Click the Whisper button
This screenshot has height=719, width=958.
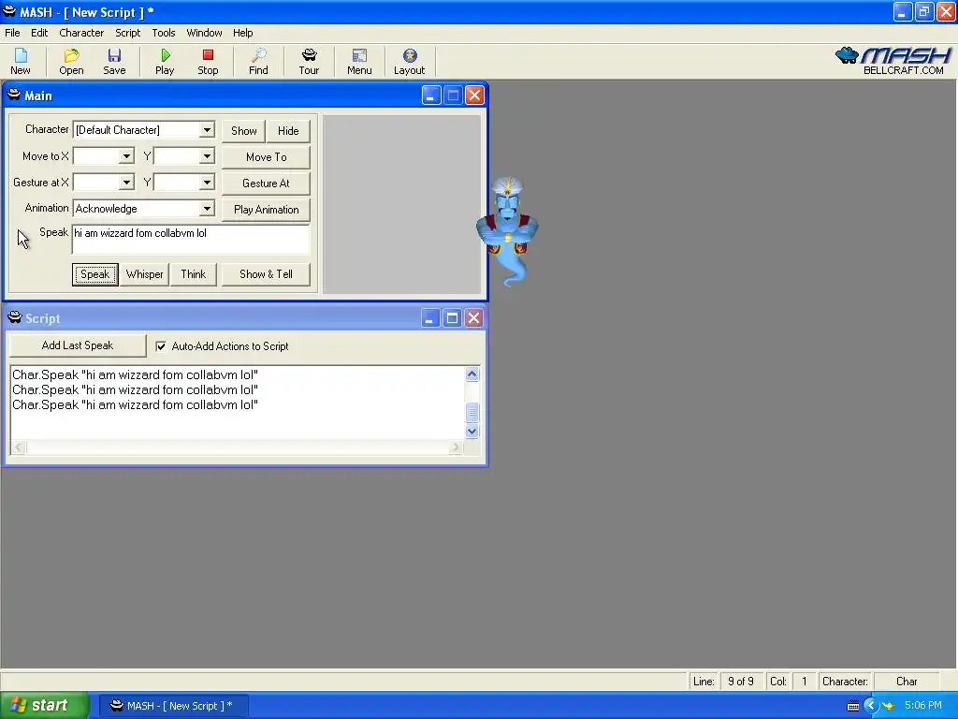[145, 274]
